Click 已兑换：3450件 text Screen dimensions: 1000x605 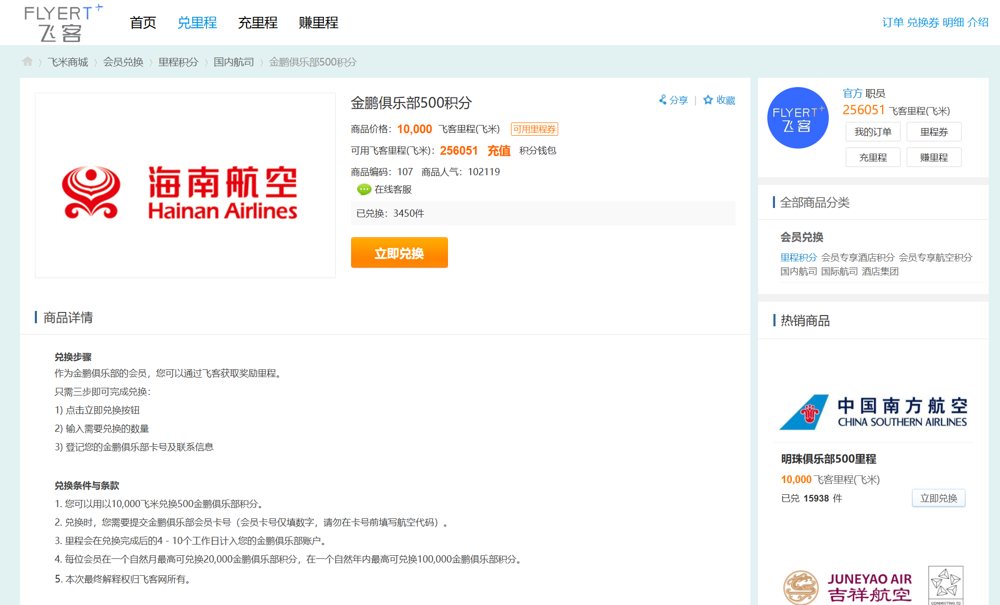coord(390,213)
